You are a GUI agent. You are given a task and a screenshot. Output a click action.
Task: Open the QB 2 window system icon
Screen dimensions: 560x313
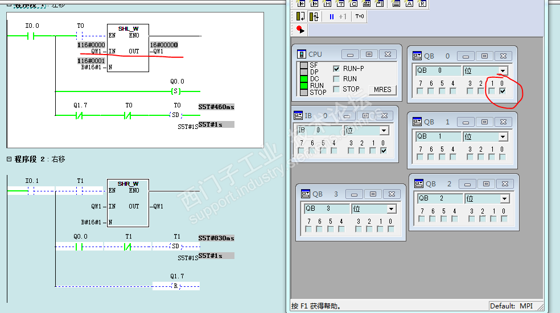[x=418, y=183]
